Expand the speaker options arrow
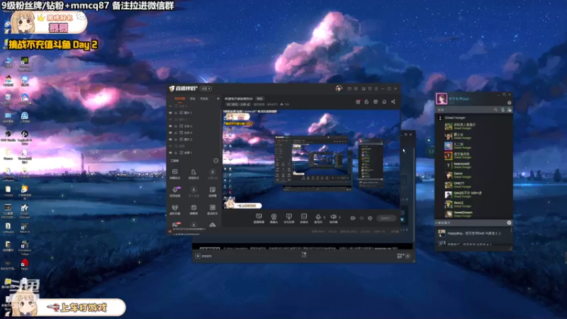The width and height of the screenshot is (567, 319). pyautogui.click(x=339, y=218)
